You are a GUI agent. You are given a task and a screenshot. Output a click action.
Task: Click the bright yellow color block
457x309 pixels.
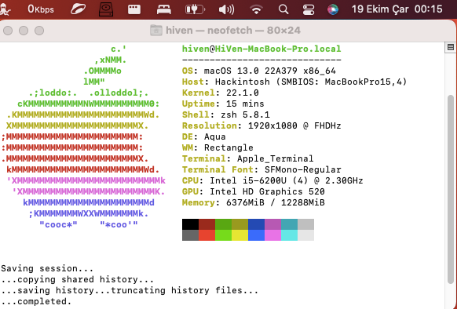239,235
